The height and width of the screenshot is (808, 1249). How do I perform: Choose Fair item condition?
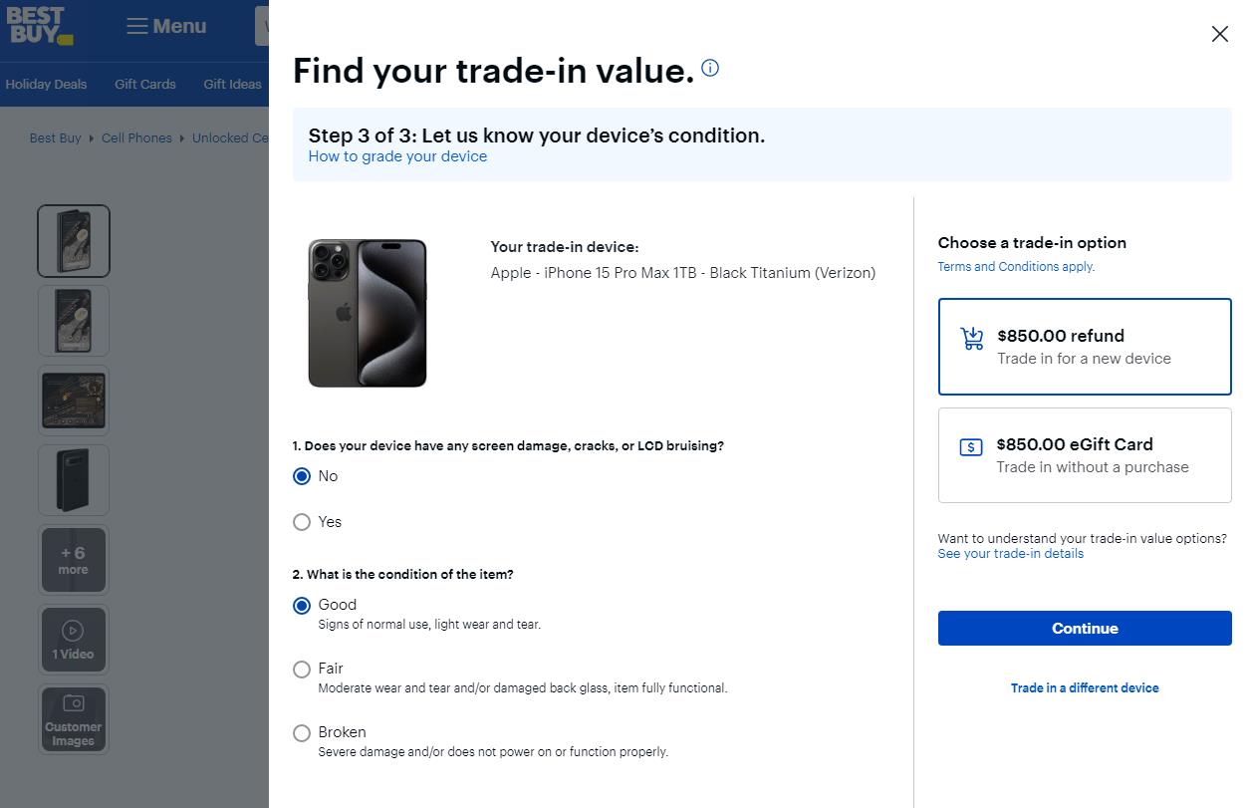(302, 670)
